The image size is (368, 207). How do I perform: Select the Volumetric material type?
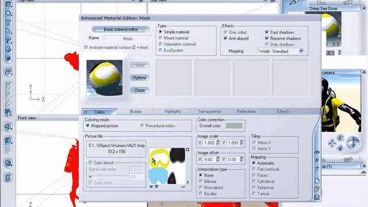tap(160, 44)
